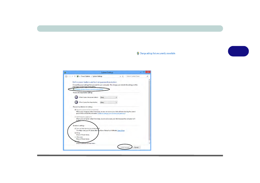Click the vertical scrollbar down arrow
This screenshot has width=260, height=183.
click(x=149, y=143)
